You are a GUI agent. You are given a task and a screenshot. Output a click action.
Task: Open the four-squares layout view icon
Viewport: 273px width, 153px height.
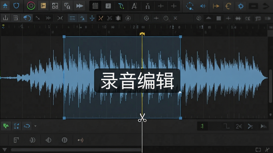55,6
